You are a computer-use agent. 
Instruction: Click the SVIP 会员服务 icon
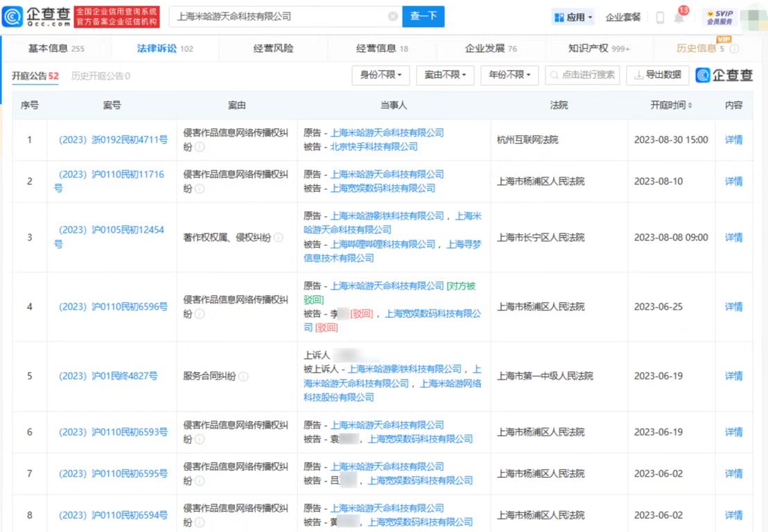721,15
